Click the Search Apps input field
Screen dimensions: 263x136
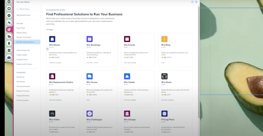tap(27, 9)
